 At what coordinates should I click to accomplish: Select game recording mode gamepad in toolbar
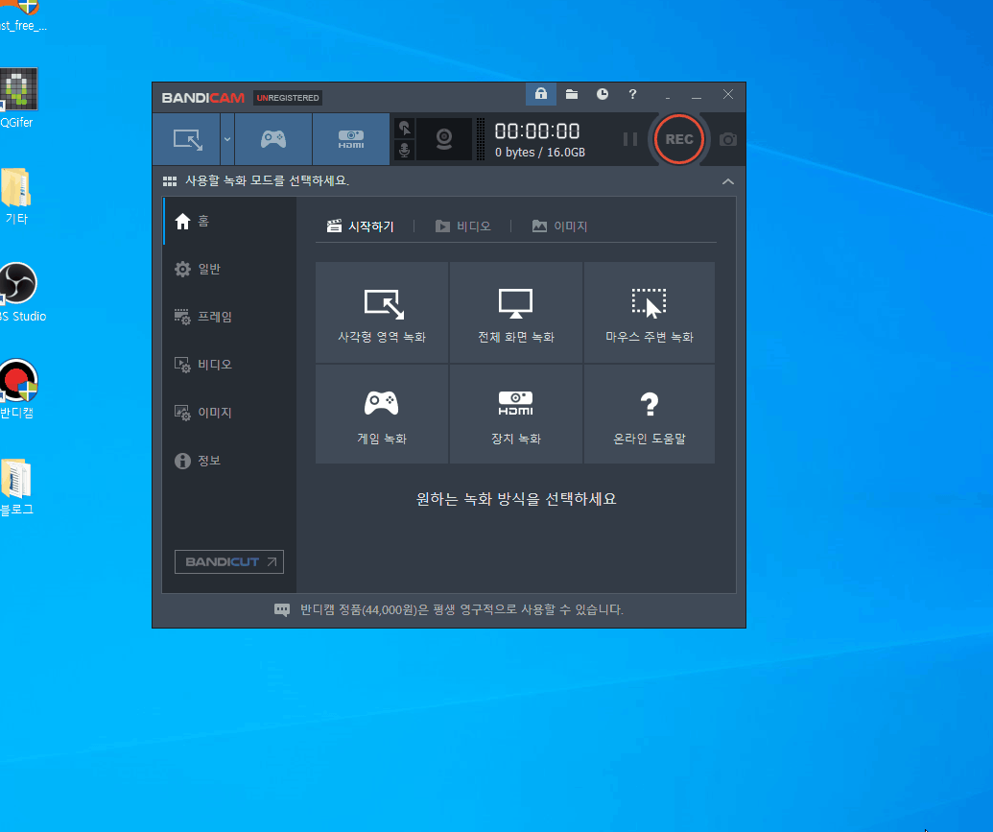(273, 139)
